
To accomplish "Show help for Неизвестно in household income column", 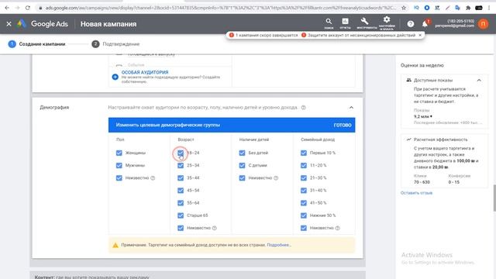I will [x=338, y=228].
